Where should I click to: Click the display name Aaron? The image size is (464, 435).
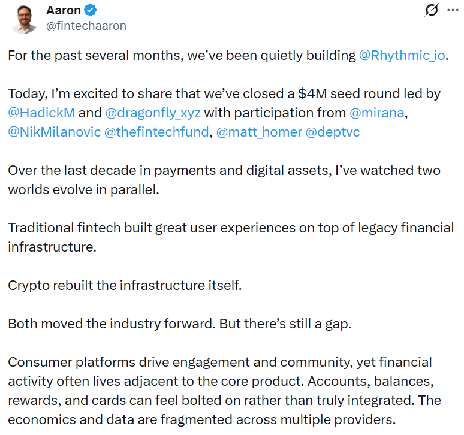click(x=64, y=10)
